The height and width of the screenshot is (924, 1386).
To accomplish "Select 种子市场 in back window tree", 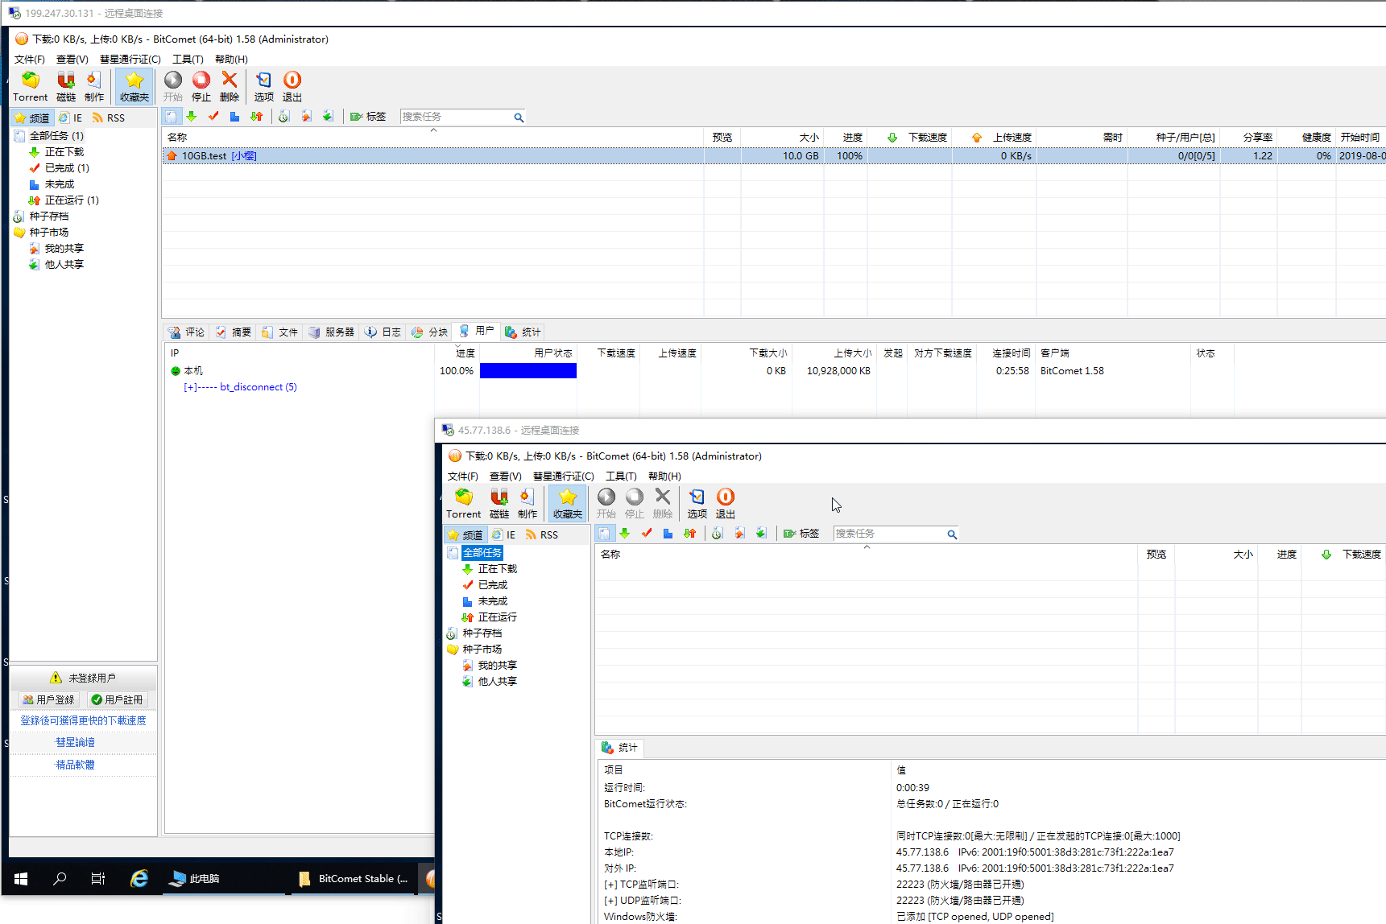I will coord(49,233).
